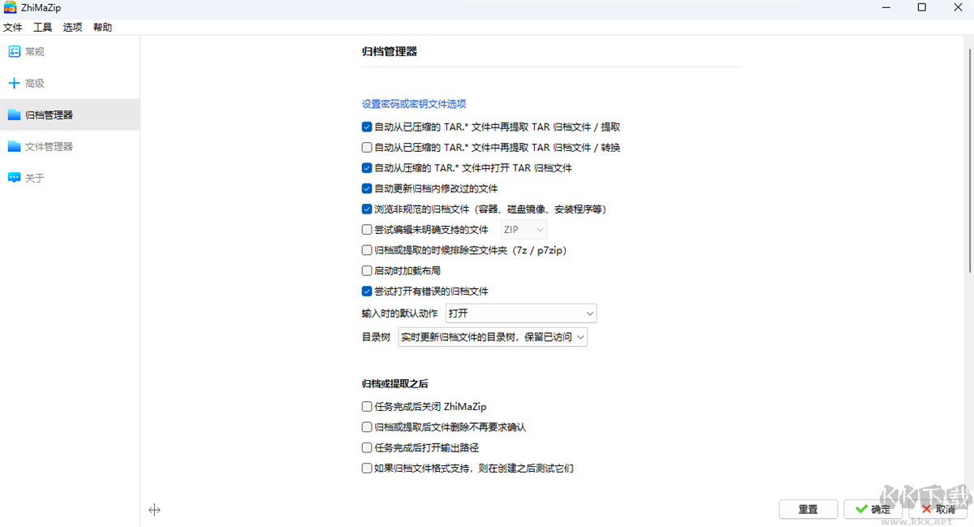Check 任务完成后关闭 ZhiMaZip option

(367, 407)
